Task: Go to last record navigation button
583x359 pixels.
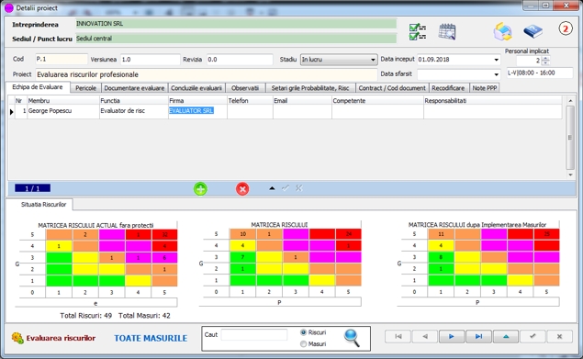Action: coord(478,336)
